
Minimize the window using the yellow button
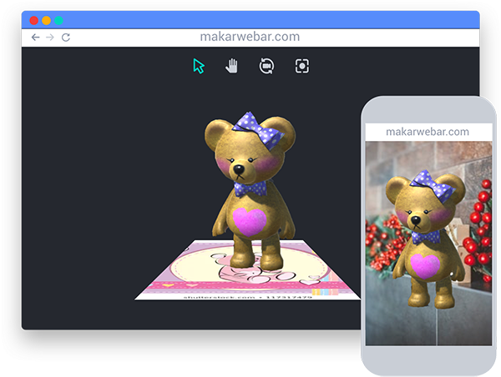[x=46, y=20]
